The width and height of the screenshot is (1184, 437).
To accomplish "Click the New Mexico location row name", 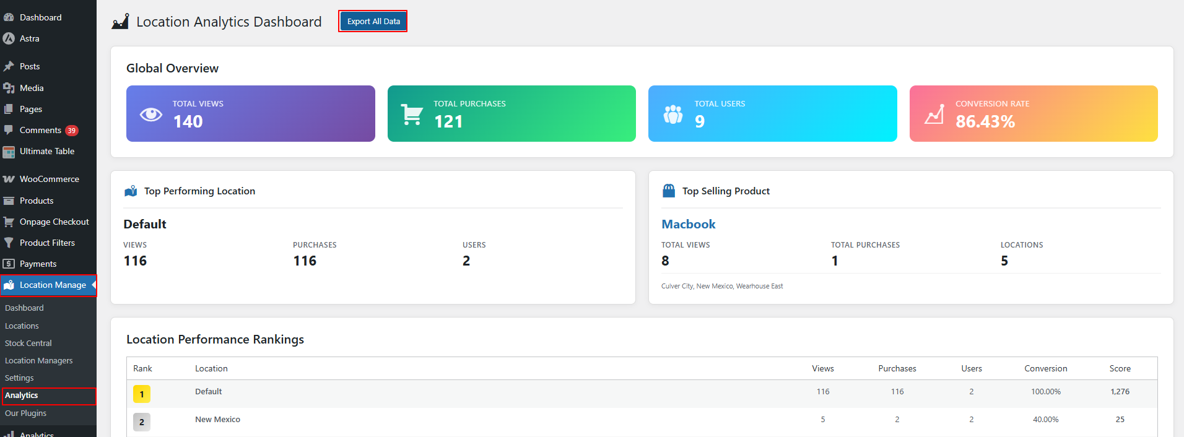I will pyautogui.click(x=217, y=419).
